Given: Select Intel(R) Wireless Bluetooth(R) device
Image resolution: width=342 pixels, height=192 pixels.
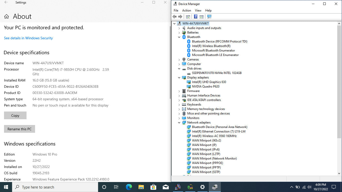Looking at the screenshot, I should [x=211, y=46].
